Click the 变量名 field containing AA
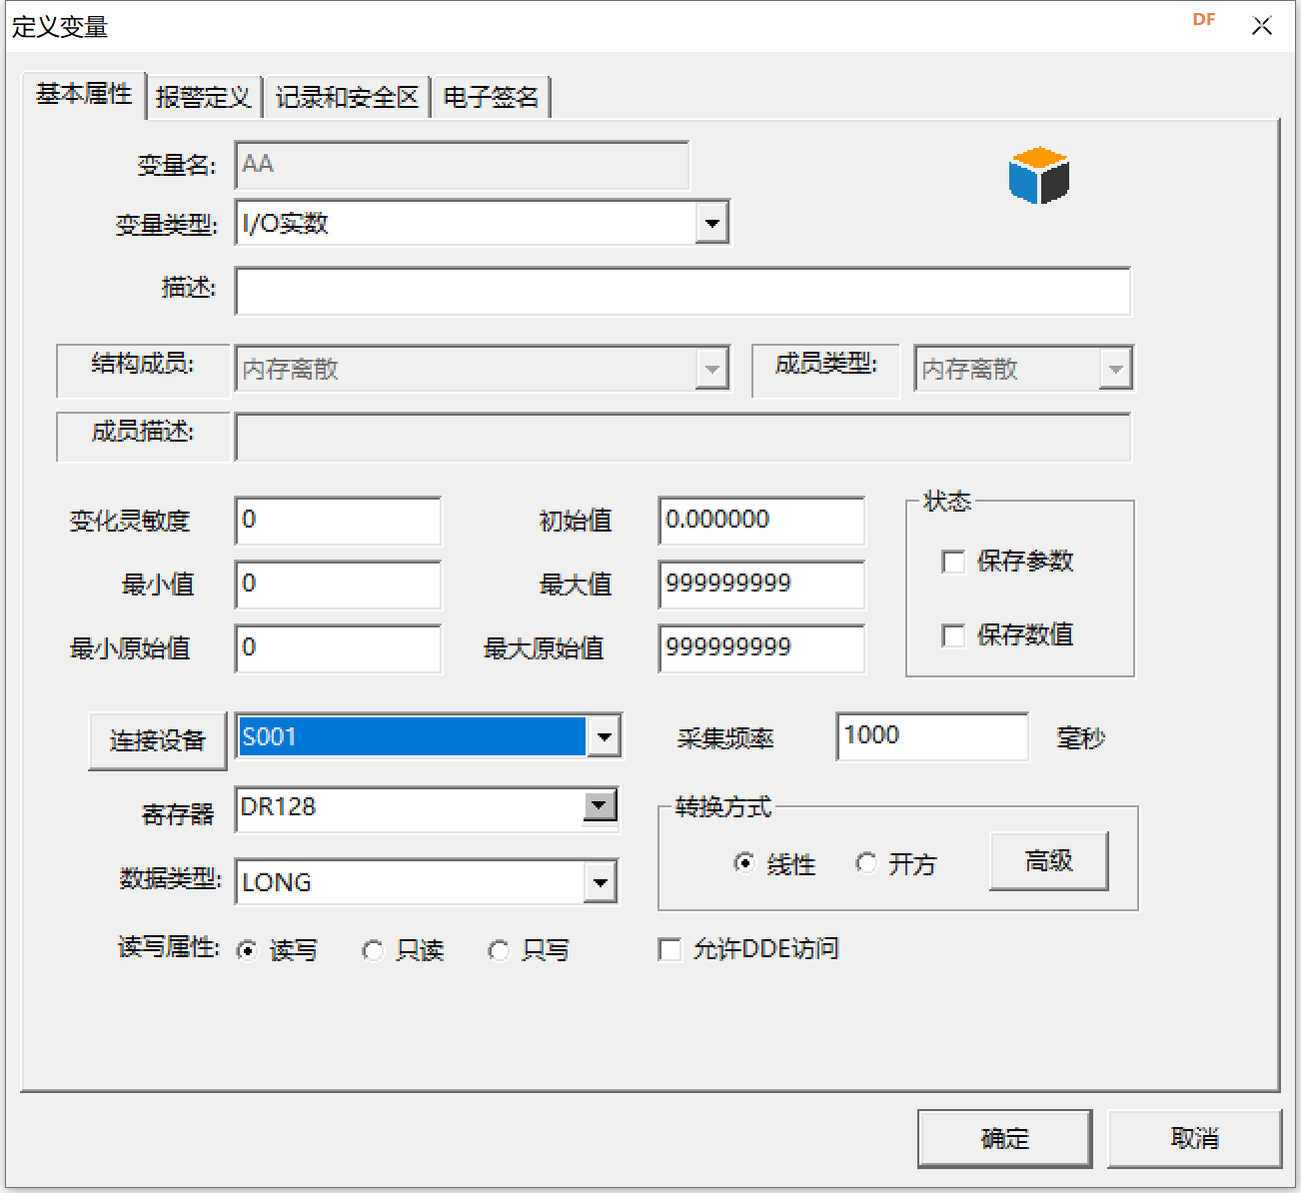 [462, 165]
